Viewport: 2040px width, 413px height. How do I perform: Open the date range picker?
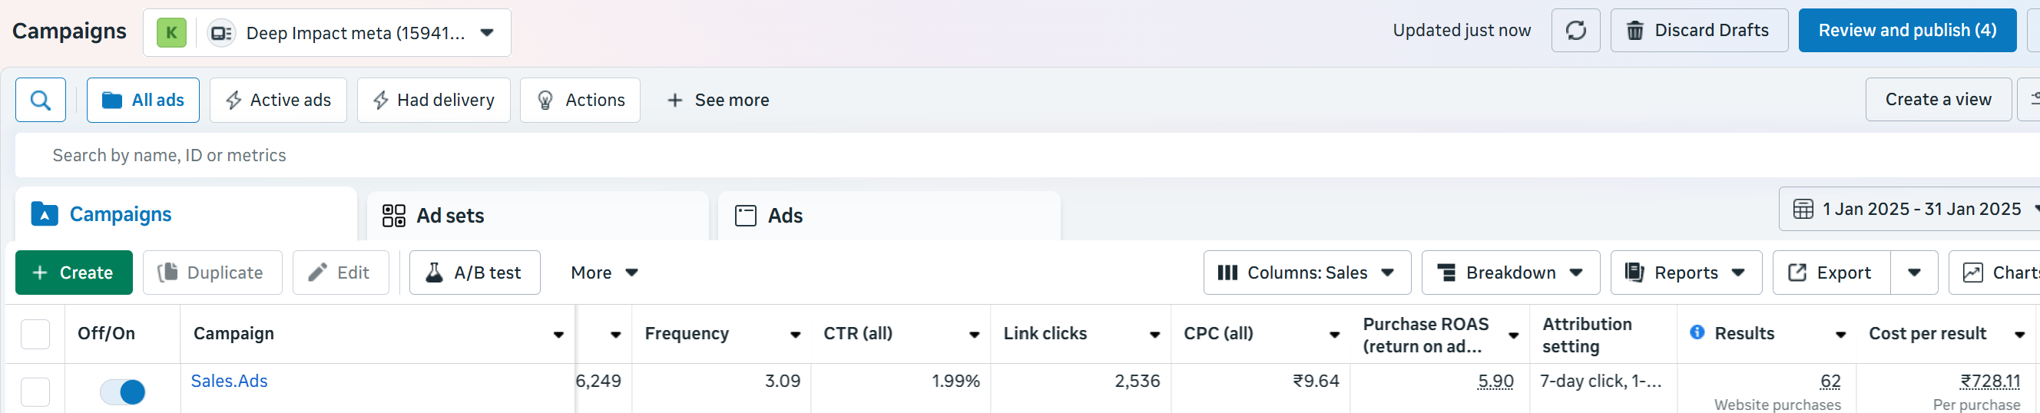1910,210
